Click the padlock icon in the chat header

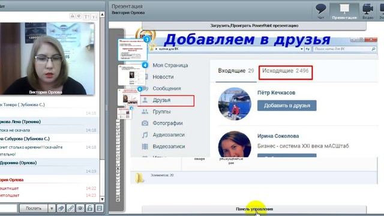(73, 16)
